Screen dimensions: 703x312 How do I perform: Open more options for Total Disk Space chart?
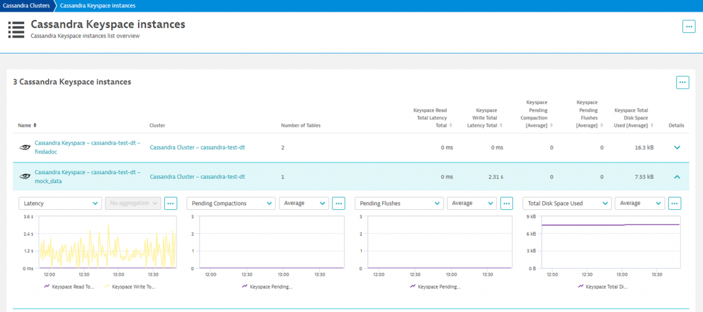coord(674,203)
